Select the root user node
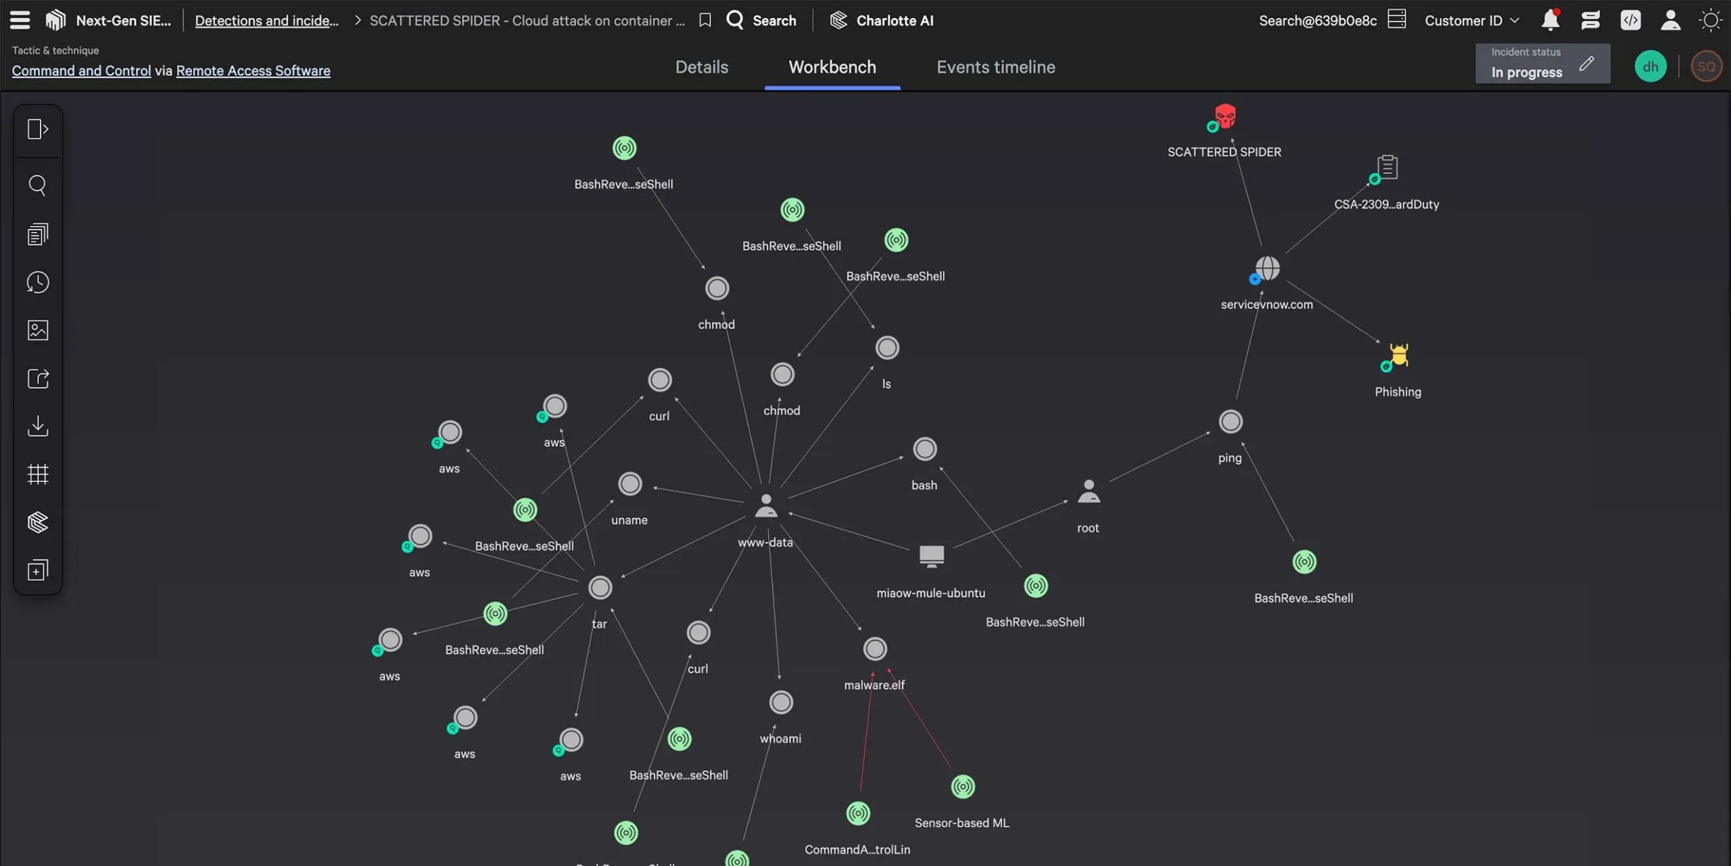This screenshot has height=866, width=1731. [x=1088, y=492]
